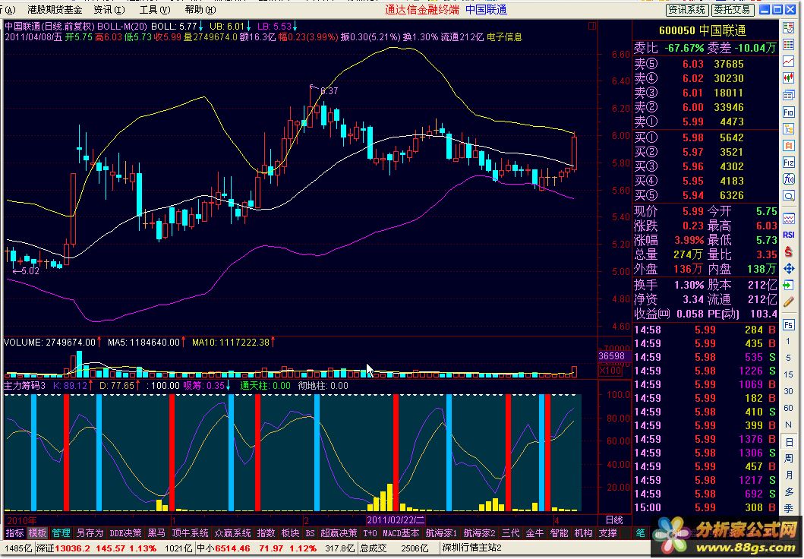Click the F10 company info icon
This screenshot has height=559, width=804.
click(789, 112)
